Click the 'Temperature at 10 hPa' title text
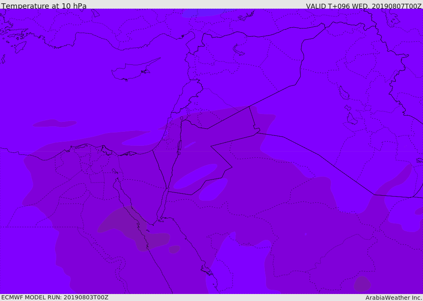 point(44,6)
